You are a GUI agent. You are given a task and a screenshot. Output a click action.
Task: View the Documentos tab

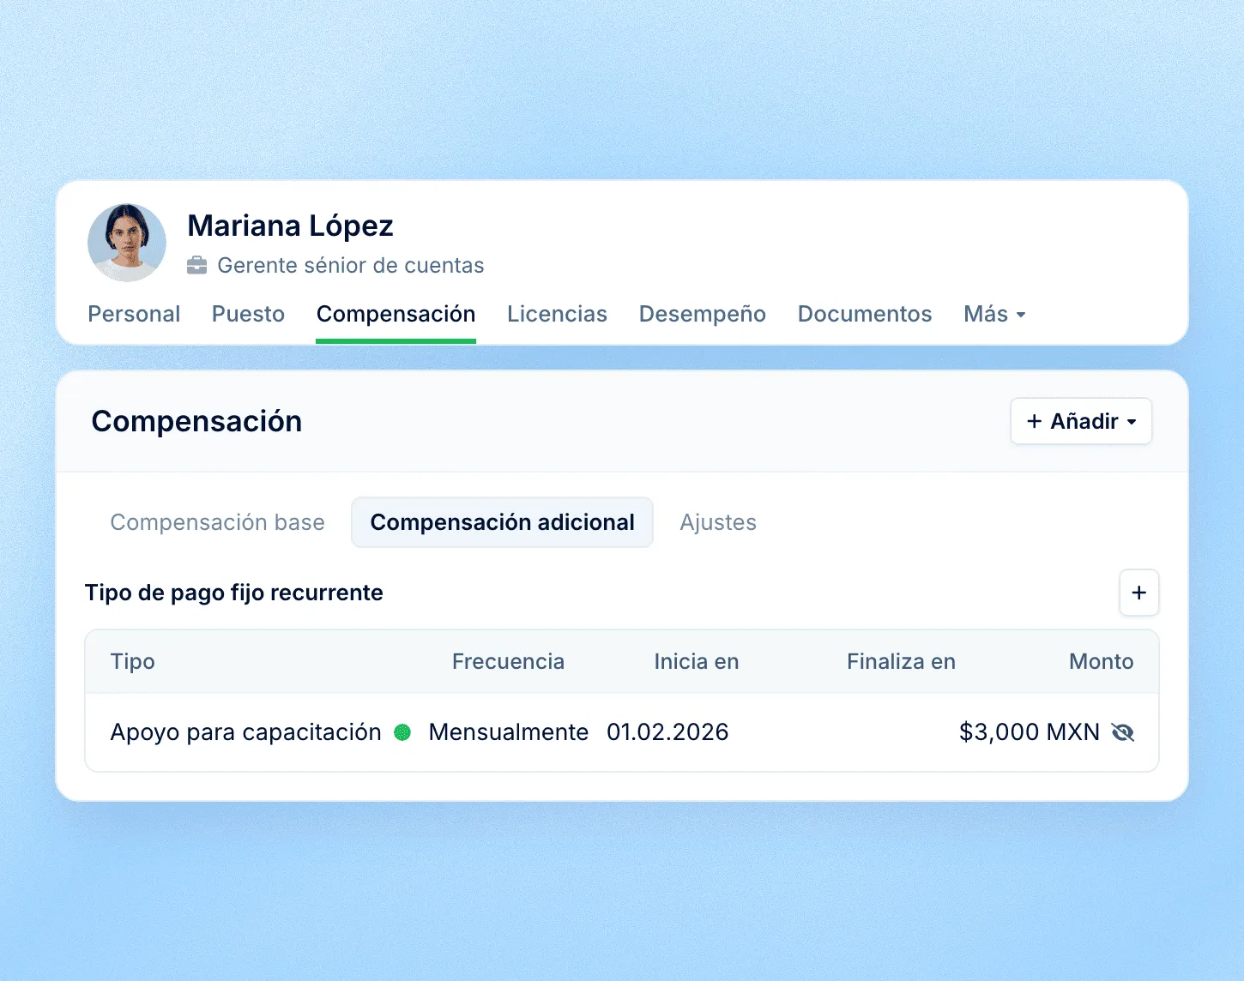click(x=865, y=314)
